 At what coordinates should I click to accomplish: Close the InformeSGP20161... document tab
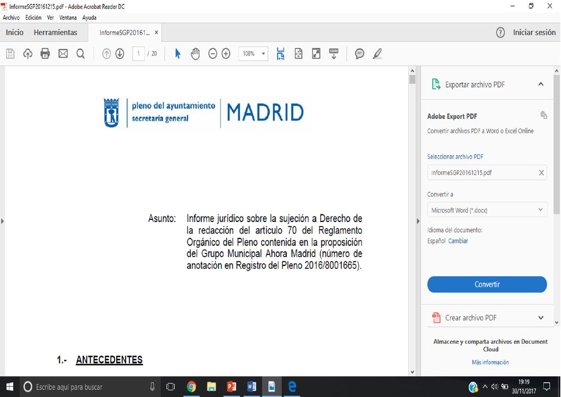point(156,32)
